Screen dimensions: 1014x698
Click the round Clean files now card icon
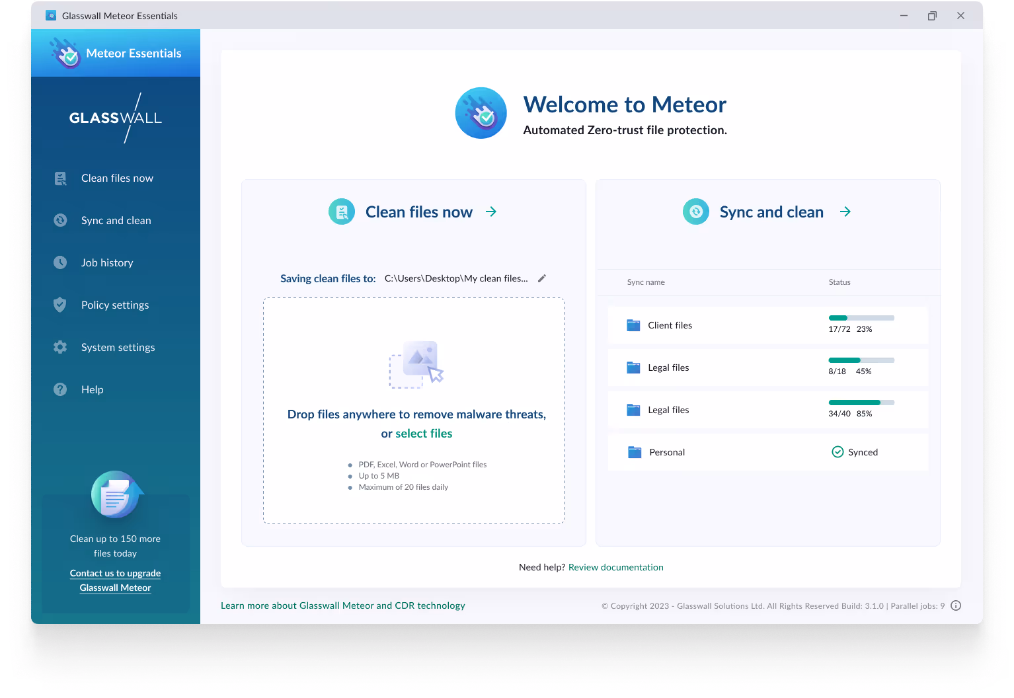click(342, 212)
